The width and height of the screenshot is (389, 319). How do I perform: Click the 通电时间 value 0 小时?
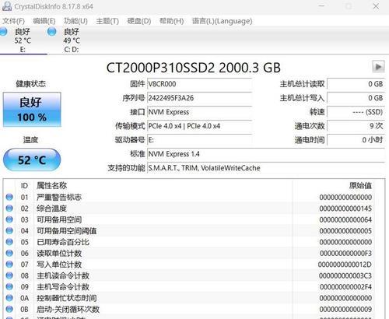[x=356, y=140]
